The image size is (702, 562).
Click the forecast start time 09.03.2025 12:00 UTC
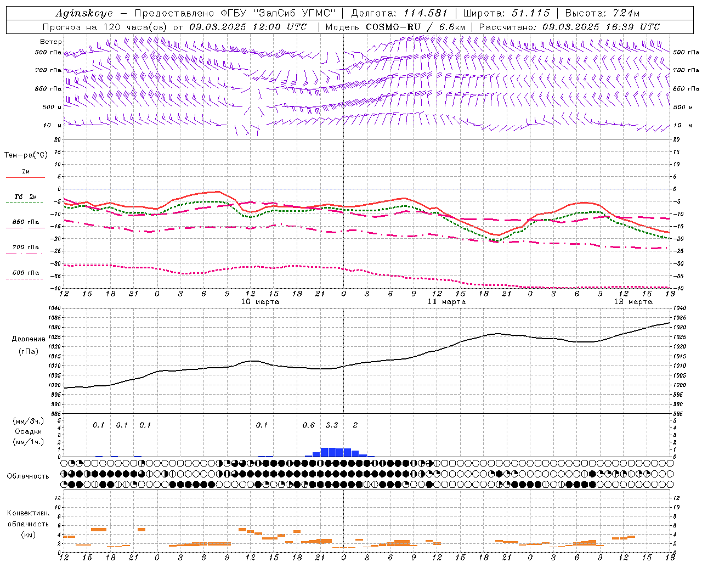(248, 27)
